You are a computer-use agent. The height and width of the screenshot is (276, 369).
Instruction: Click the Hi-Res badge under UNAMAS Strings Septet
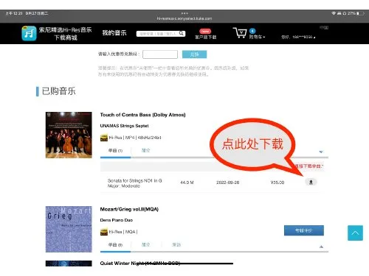(104, 138)
